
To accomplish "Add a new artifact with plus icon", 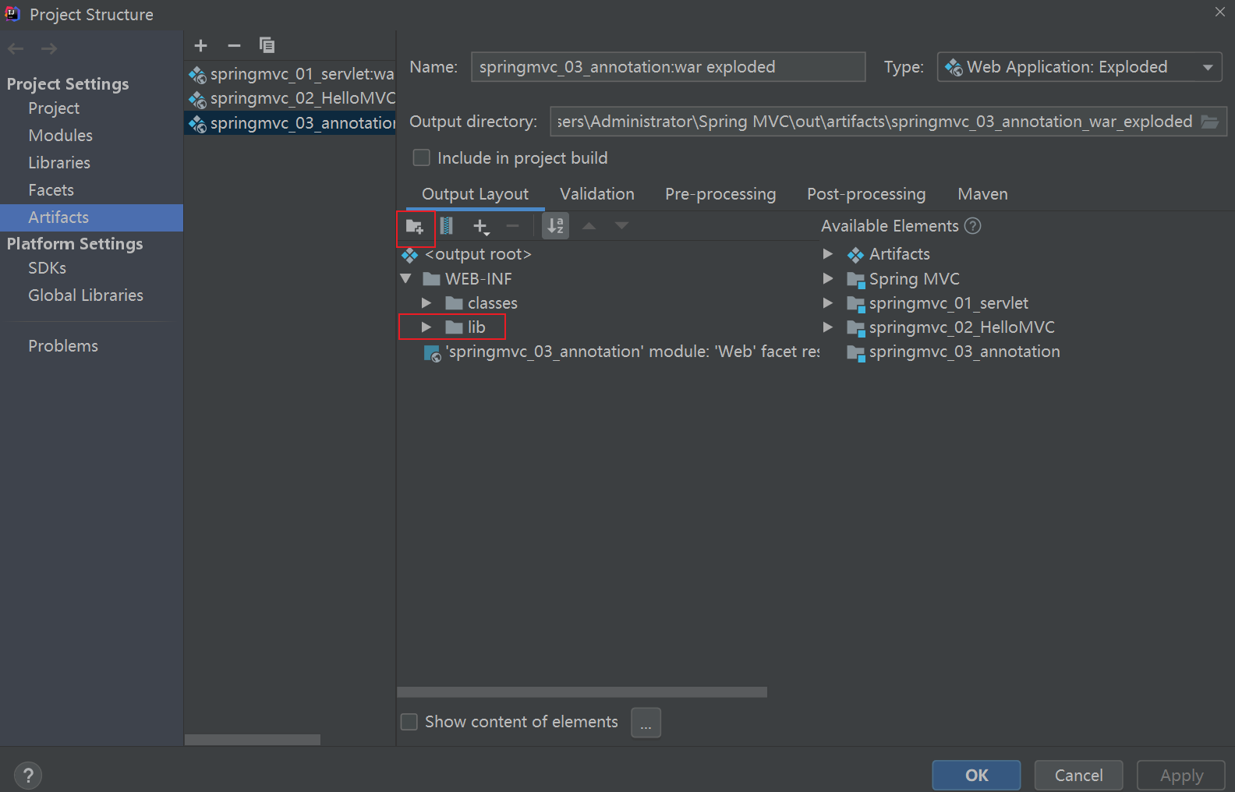I will coord(200,45).
